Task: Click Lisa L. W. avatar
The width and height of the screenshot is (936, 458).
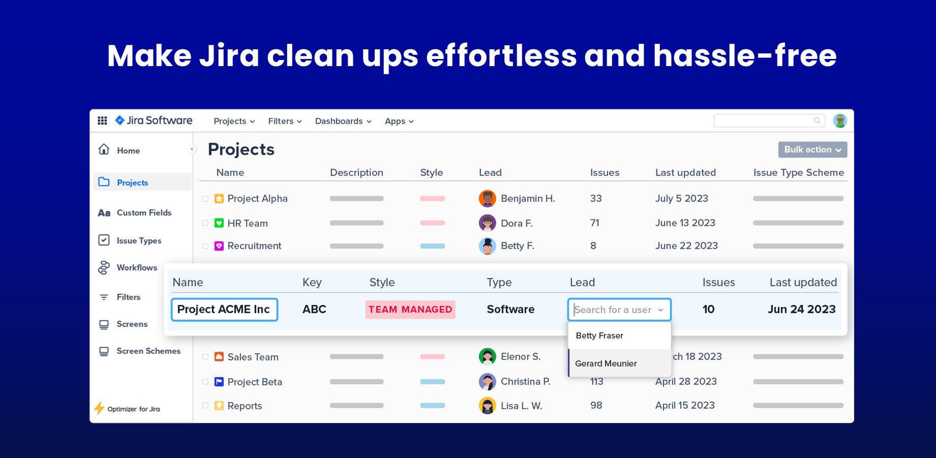Action: point(487,406)
